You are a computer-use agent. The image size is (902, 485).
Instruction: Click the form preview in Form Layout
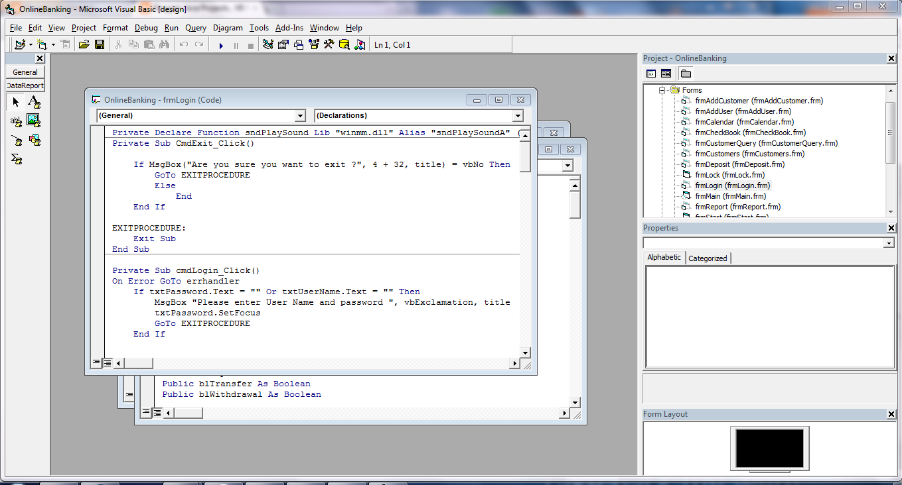coord(770,449)
